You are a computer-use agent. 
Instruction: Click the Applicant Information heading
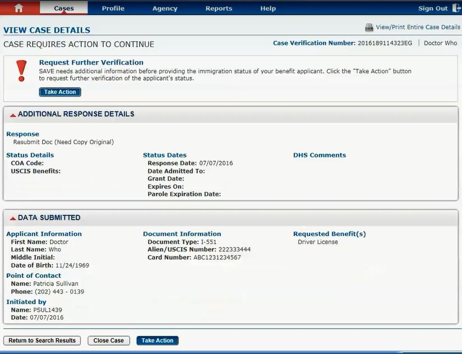[44, 234]
